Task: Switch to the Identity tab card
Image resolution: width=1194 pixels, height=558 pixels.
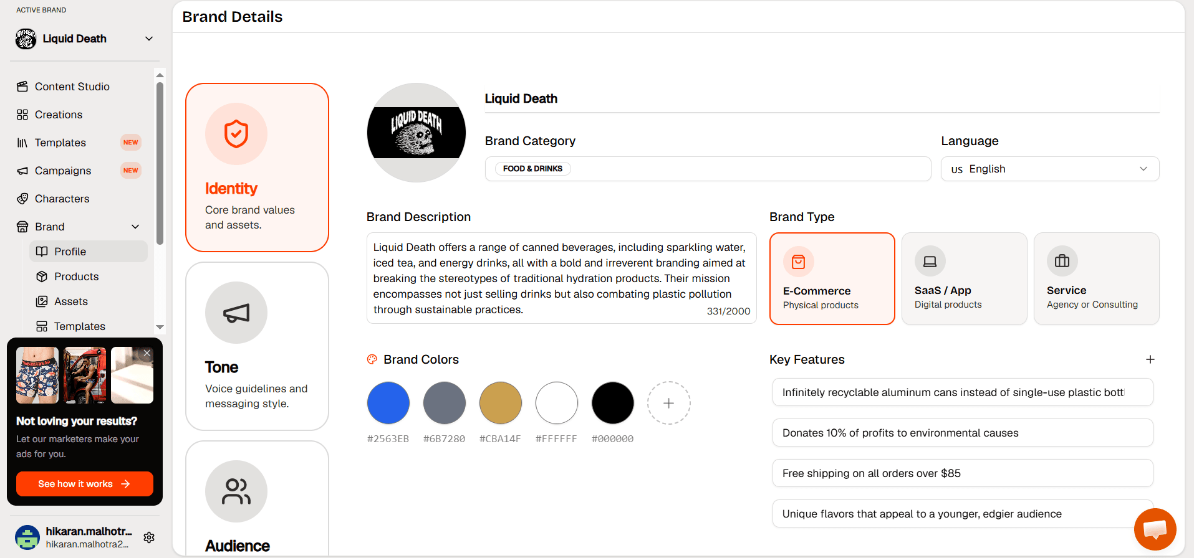Action: tap(257, 168)
